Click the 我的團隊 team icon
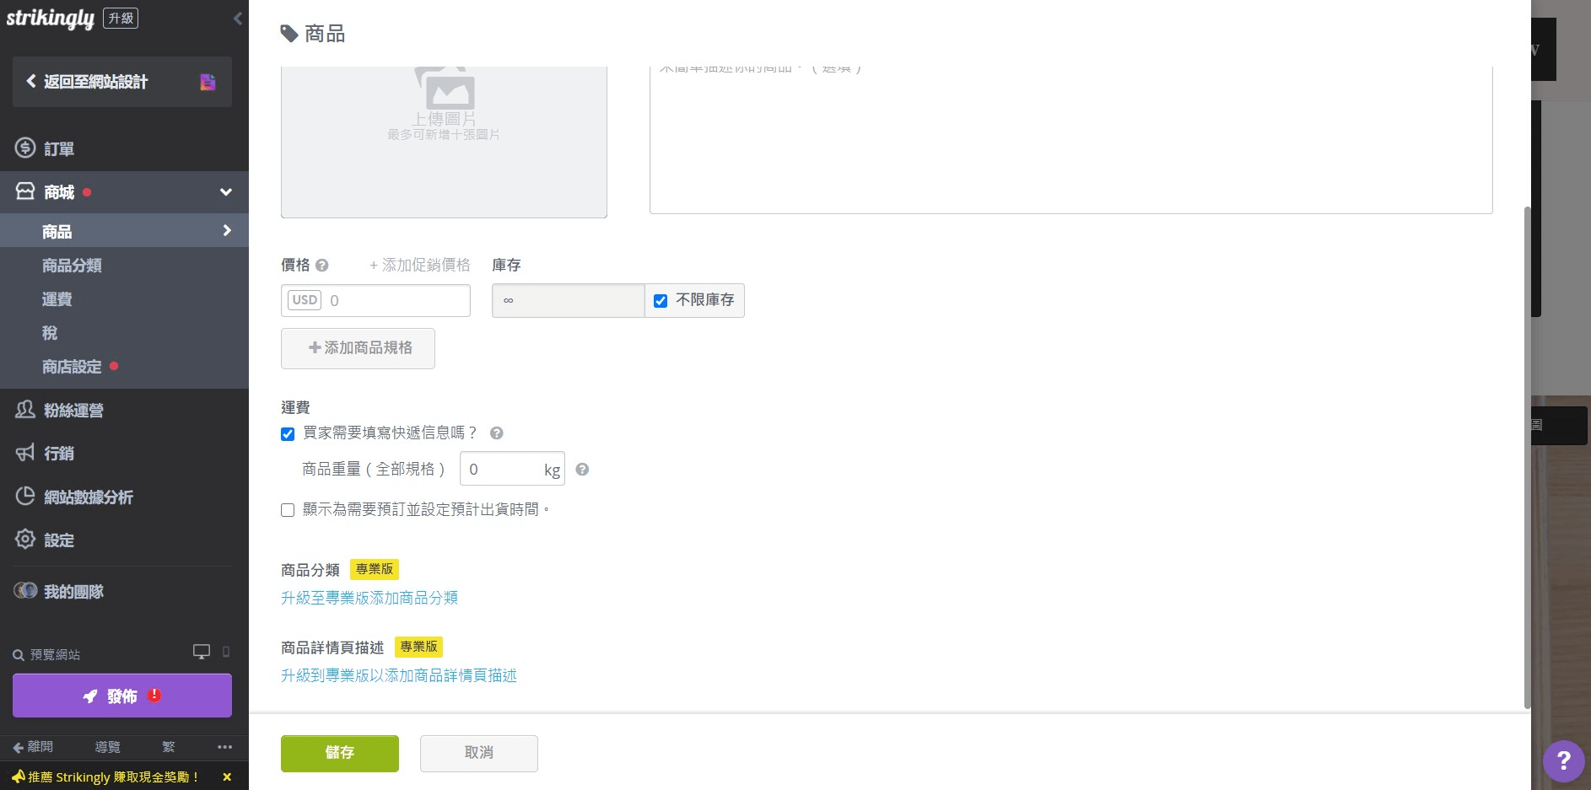Screen dimensions: 1591x790 tap(24, 591)
